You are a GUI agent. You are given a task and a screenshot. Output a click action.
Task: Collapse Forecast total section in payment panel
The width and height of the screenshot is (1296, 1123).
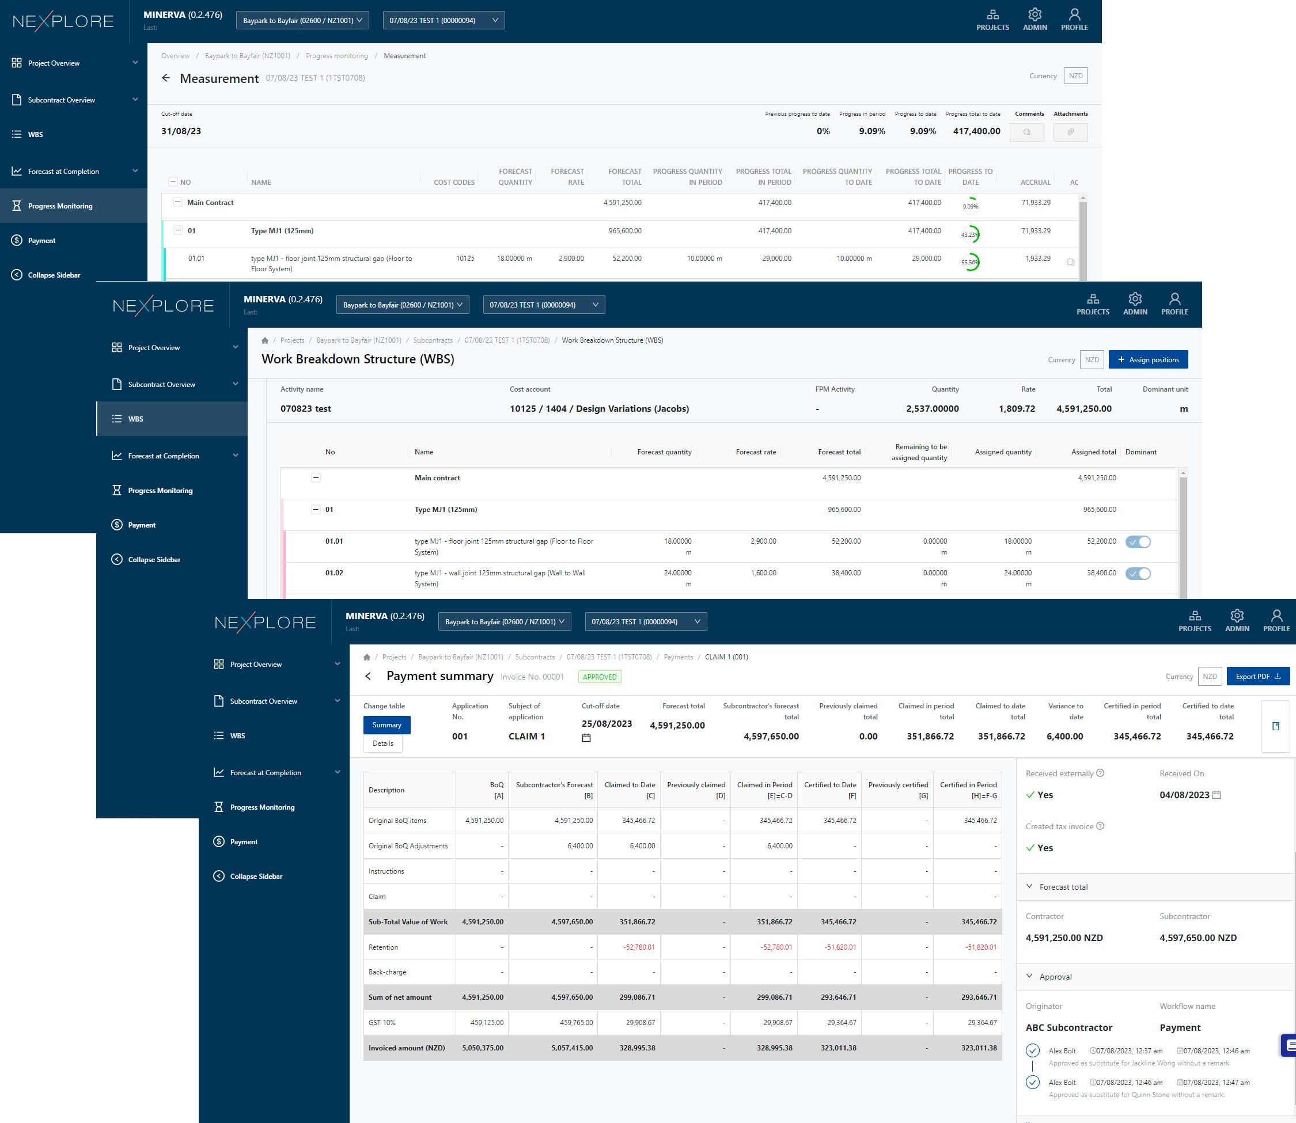click(1029, 886)
